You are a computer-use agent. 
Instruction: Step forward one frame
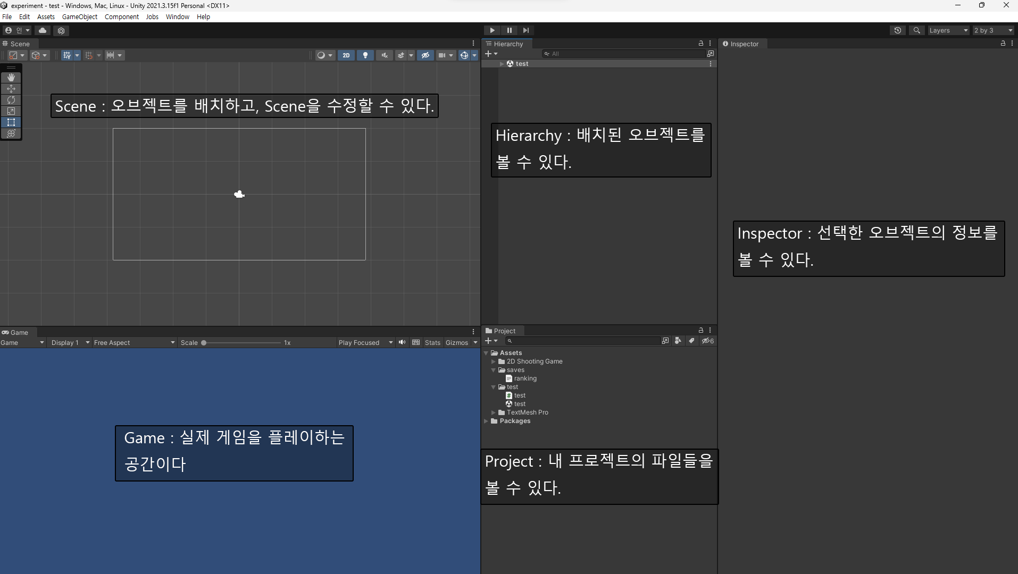click(x=526, y=30)
